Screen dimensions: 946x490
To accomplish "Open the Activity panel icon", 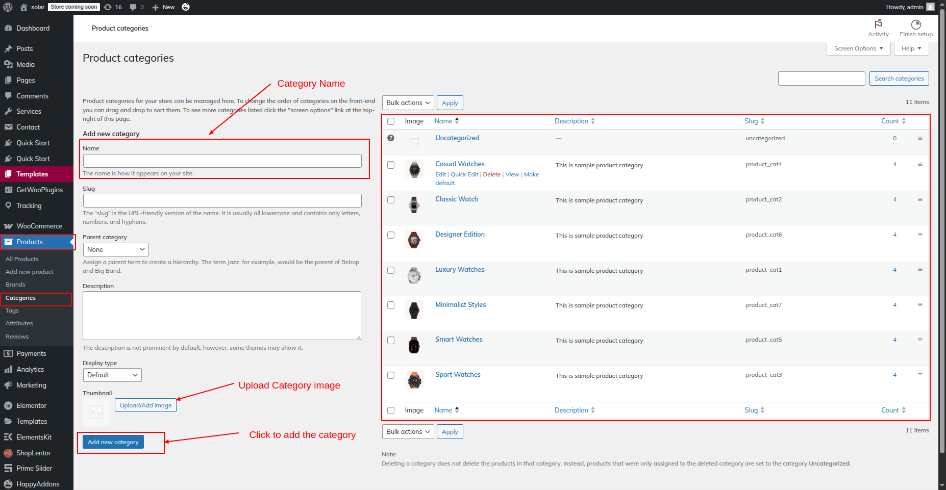I will 878,24.
